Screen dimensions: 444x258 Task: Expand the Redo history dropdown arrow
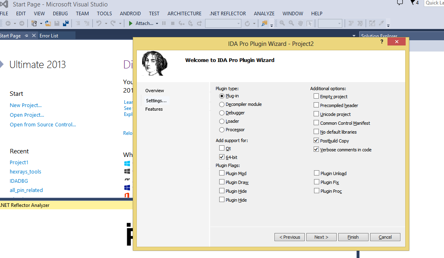pyautogui.click(x=120, y=23)
